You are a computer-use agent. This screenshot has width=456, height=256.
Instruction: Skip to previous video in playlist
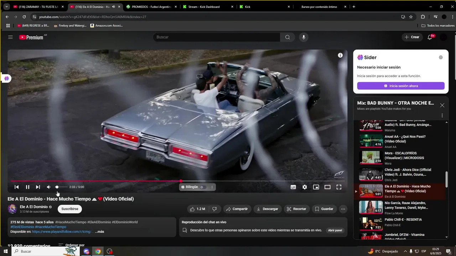tap(16, 187)
